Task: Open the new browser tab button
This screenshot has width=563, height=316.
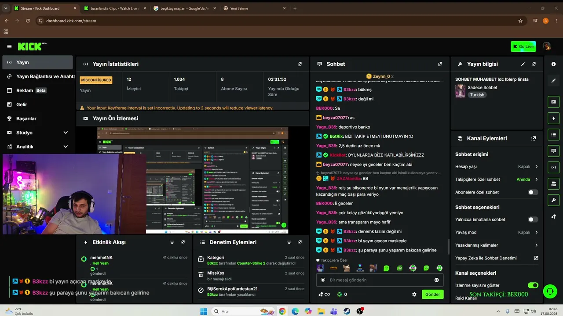Action: coord(295,8)
